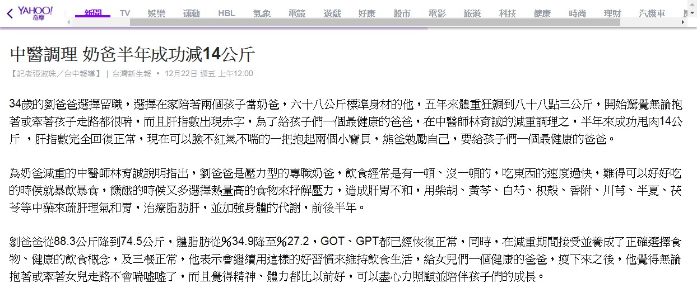This screenshot has height=297, width=697.
Task: Open the 健康 health tab
Action: 542,13
